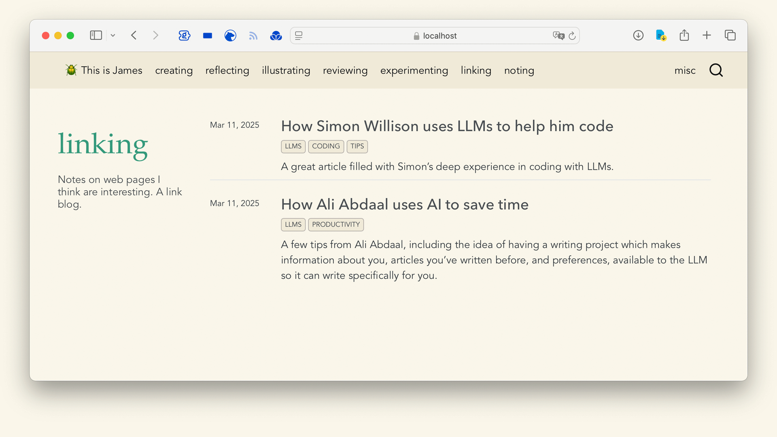
Task: Open the Simon Willison LLMs article link
Action: (x=447, y=126)
